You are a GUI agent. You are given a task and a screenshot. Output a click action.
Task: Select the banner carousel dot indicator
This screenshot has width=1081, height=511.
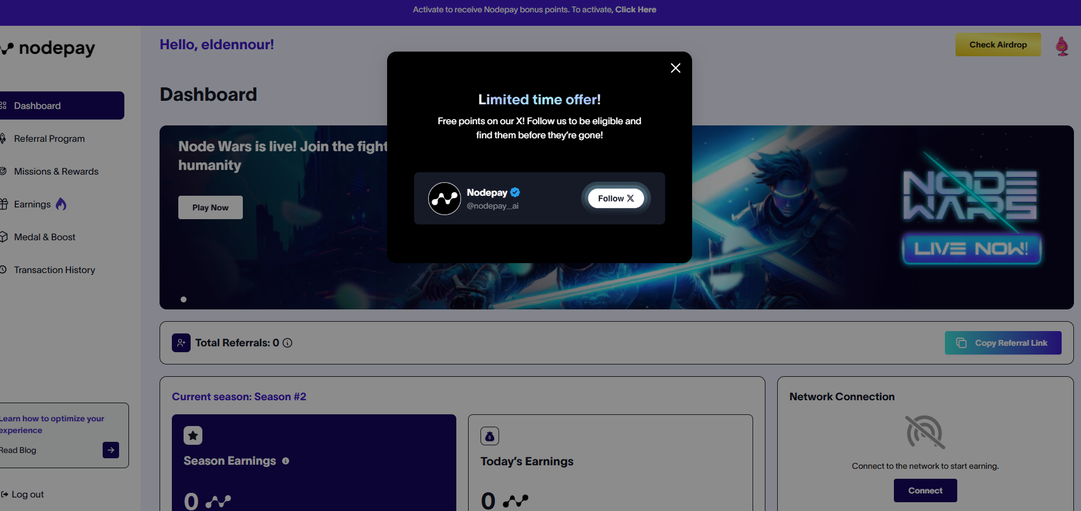(x=184, y=299)
